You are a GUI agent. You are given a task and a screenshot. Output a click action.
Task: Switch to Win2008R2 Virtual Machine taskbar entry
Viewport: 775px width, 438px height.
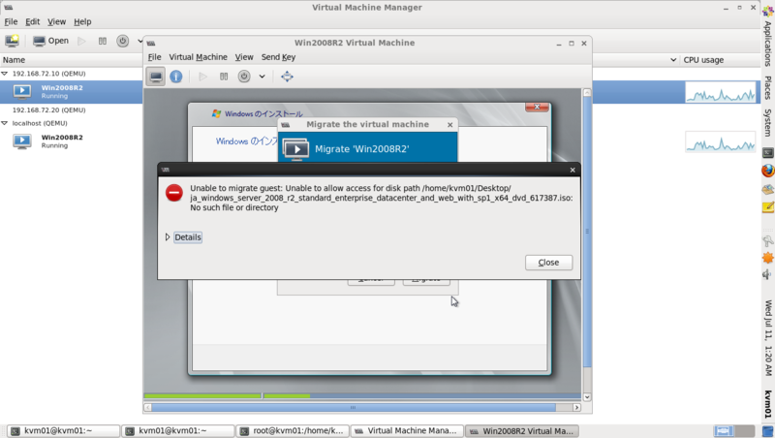pyautogui.click(x=521, y=431)
